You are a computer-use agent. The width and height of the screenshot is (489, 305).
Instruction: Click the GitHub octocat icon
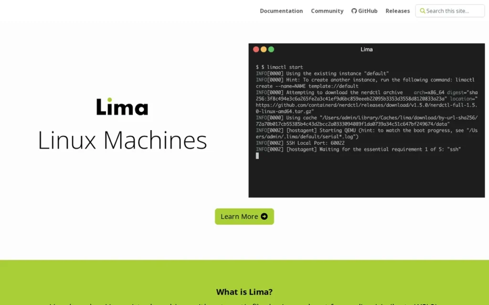[x=354, y=11]
